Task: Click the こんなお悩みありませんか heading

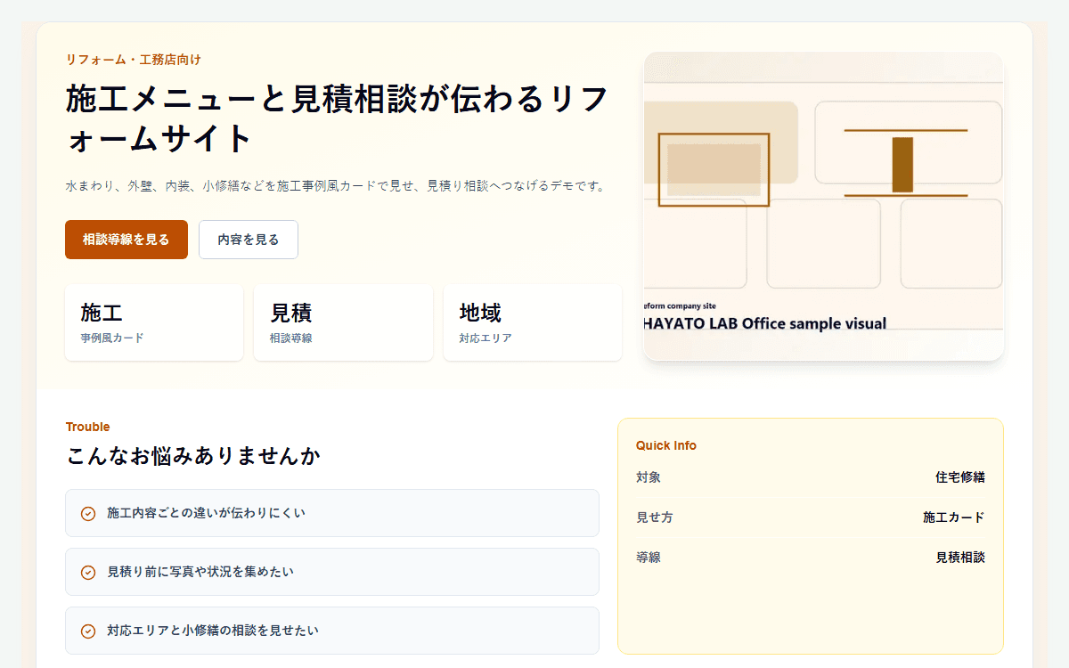Action: [x=193, y=456]
